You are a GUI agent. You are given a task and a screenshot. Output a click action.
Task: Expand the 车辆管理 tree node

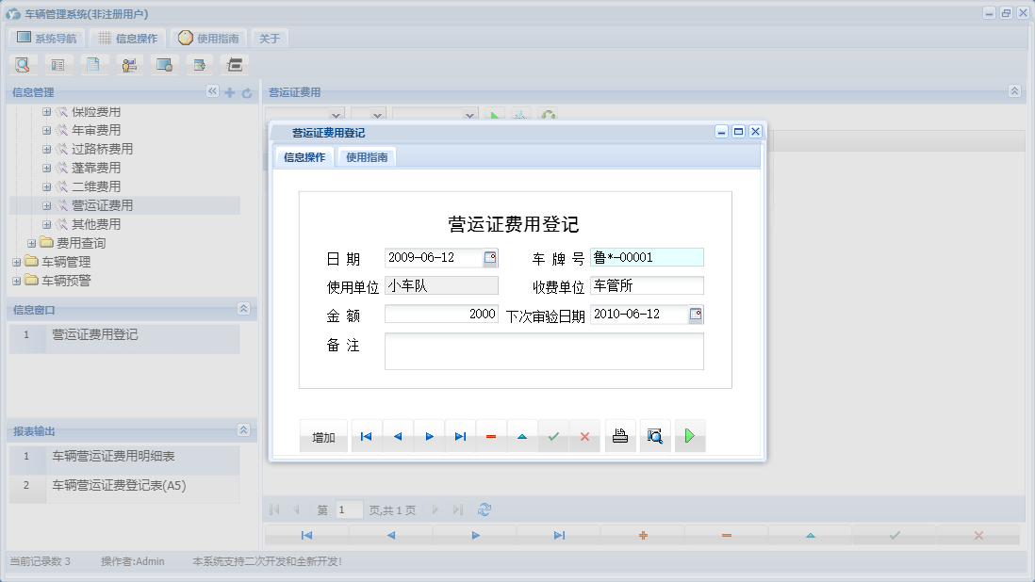pos(14,262)
